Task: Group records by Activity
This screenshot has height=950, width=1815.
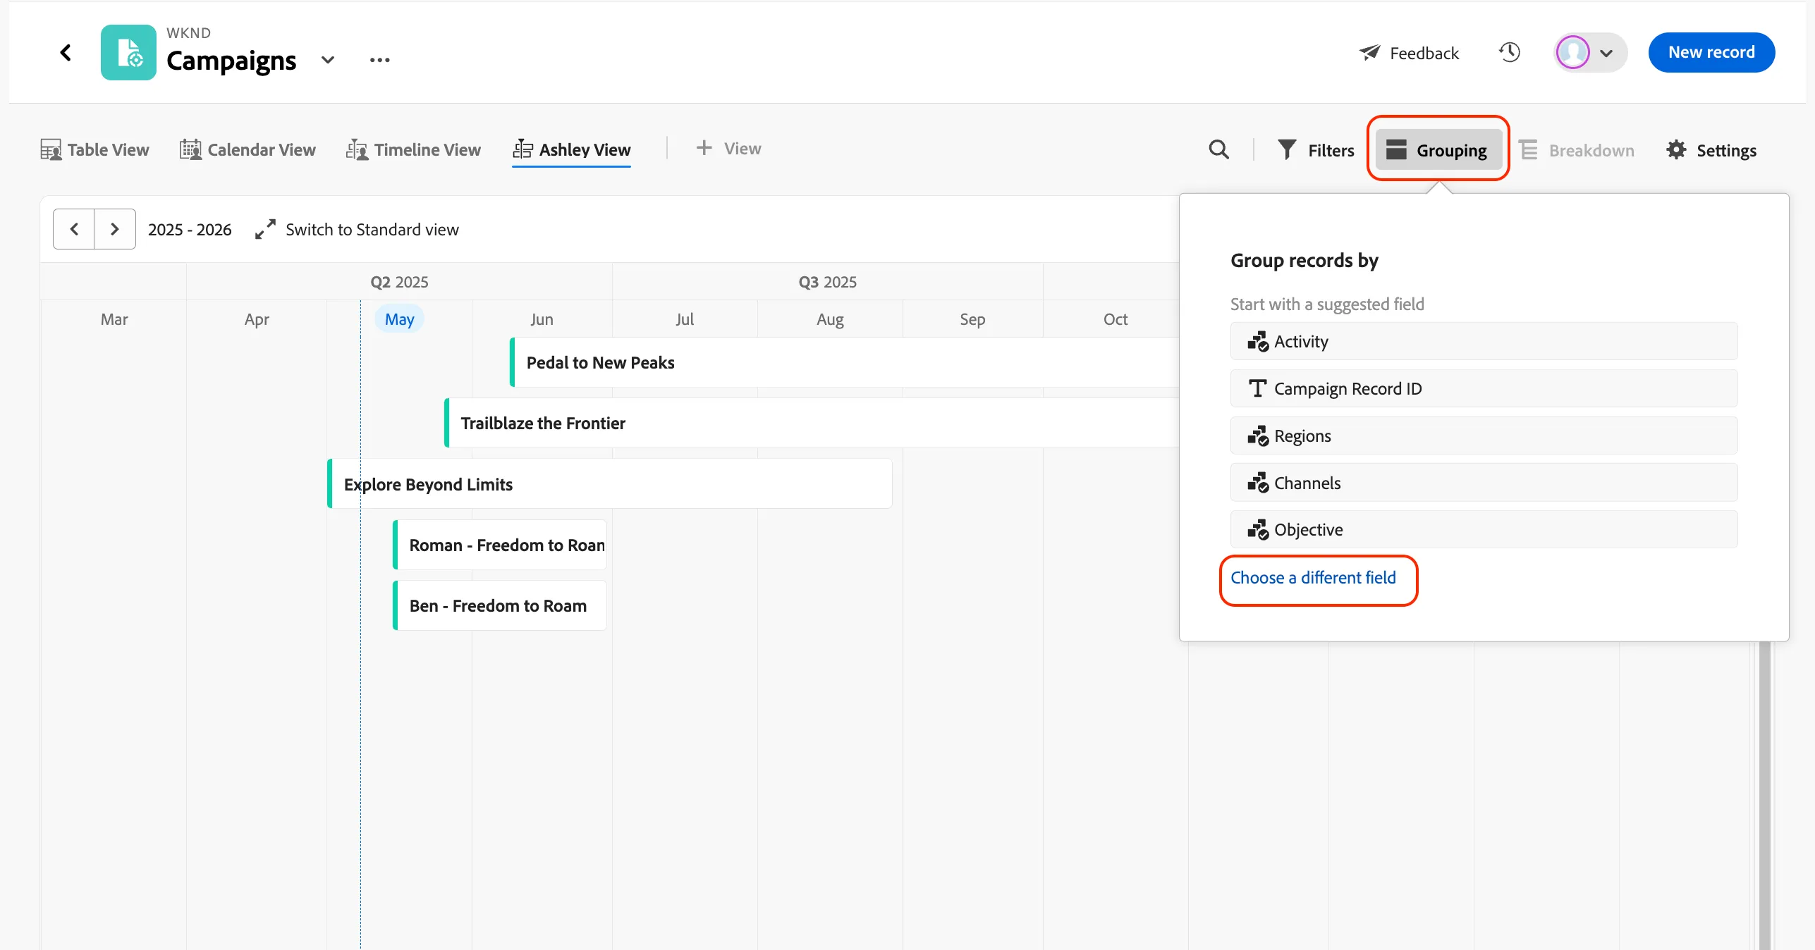Action: point(1484,342)
